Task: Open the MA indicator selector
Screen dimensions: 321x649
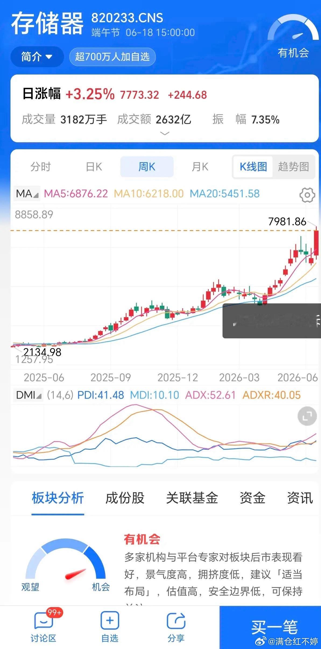Action: (27, 194)
